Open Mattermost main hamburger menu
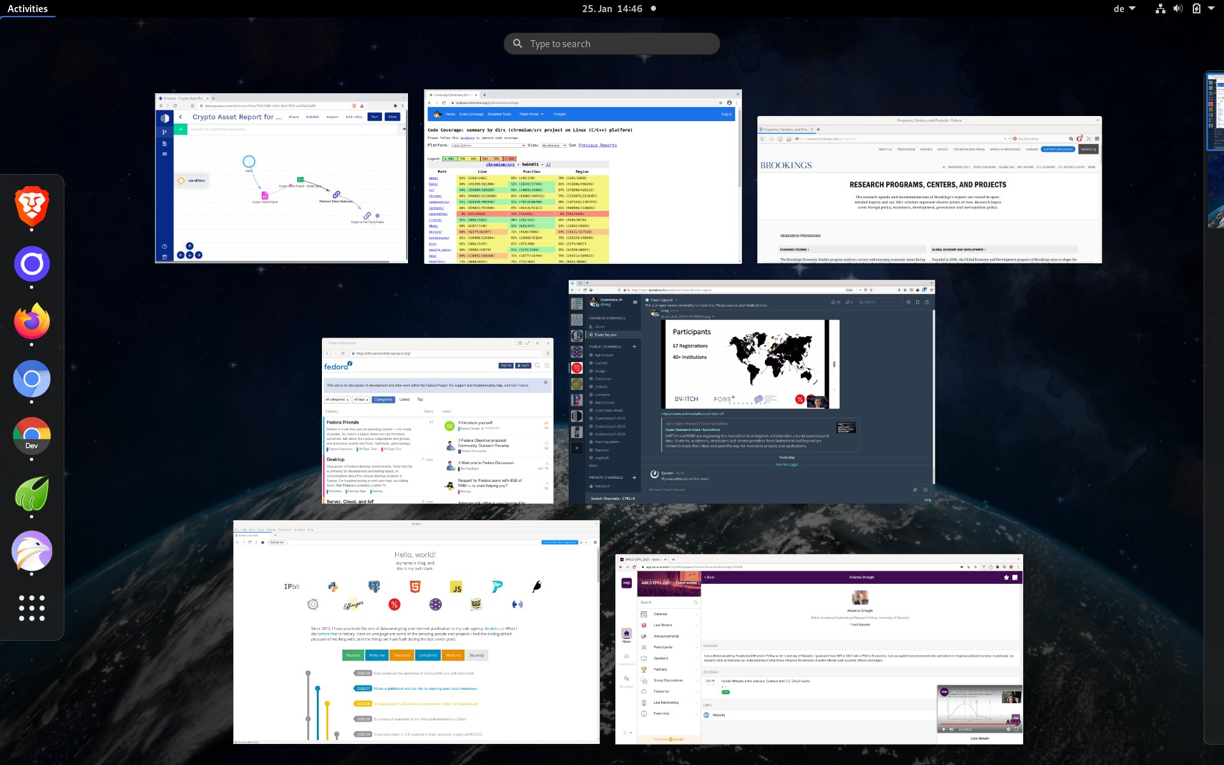 click(634, 302)
